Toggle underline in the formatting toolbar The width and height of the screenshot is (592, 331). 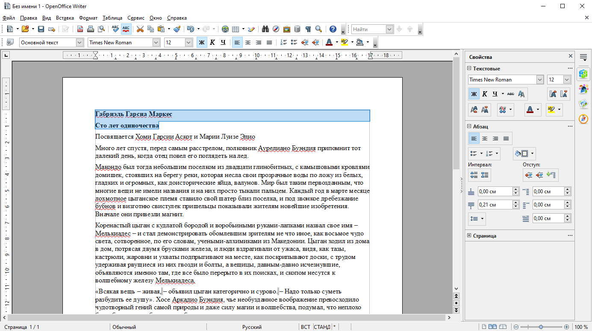click(223, 42)
